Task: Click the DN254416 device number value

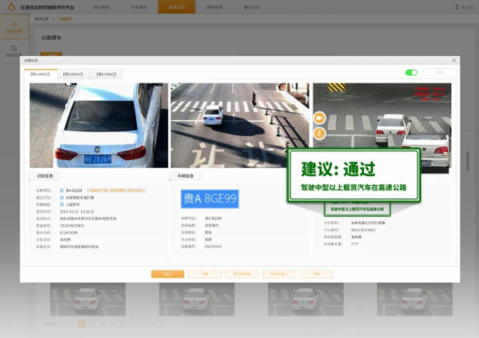Action: [213, 246]
